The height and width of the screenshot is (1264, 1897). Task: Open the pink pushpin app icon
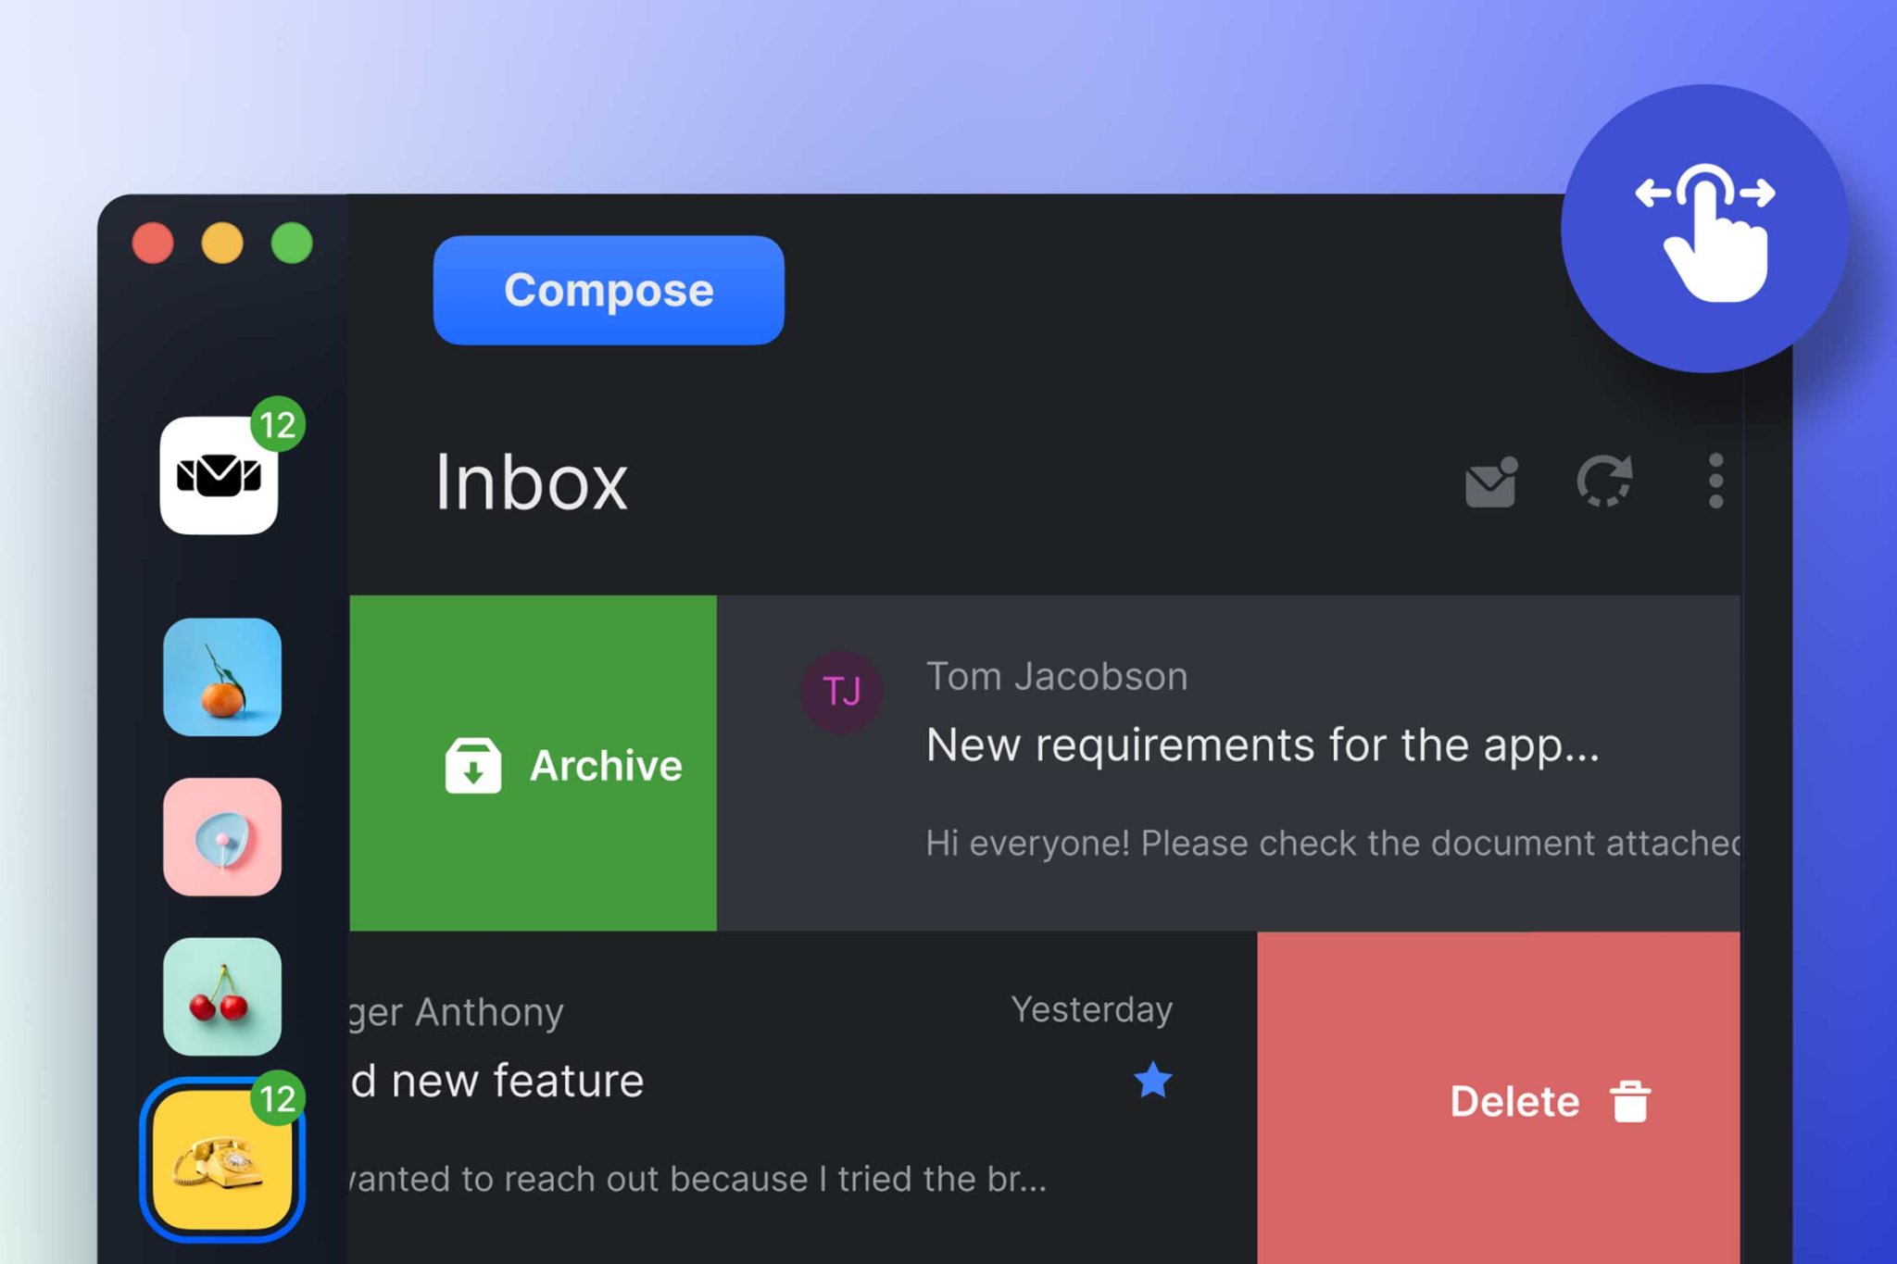tap(221, 836)
